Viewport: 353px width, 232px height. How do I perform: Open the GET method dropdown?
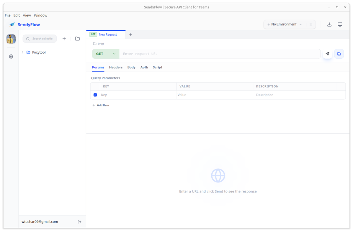click(x=106, y=54)
